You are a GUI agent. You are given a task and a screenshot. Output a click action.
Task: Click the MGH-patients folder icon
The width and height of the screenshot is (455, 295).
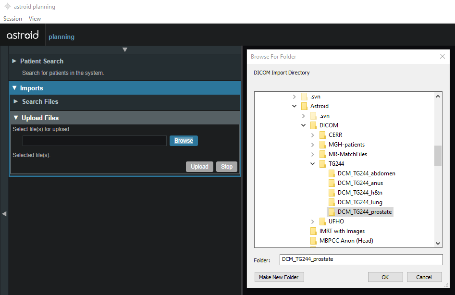323,145
